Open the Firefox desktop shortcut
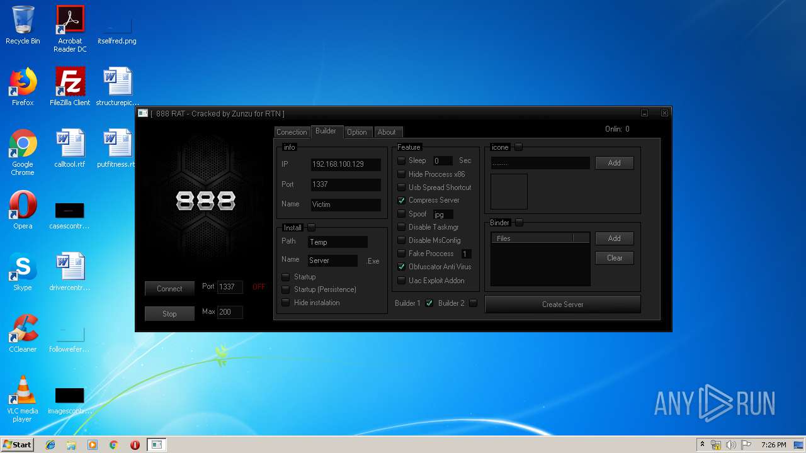The width and height of the screenshot is (806, 453). (x=23, y=87)
